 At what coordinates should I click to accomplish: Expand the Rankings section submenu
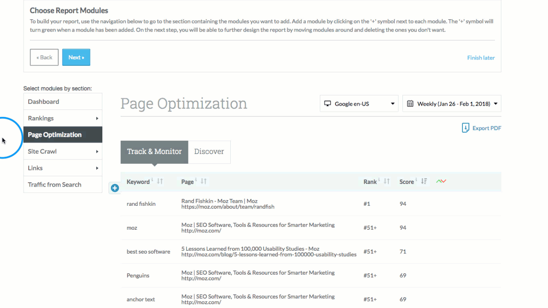[97, 118]
